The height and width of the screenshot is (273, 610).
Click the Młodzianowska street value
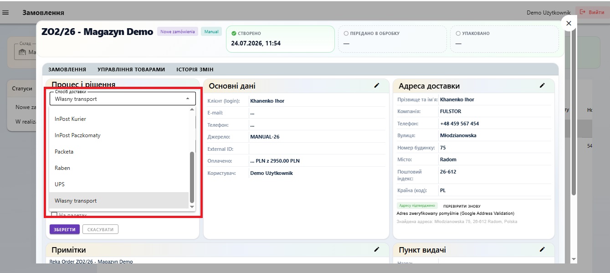coord(458,135)
